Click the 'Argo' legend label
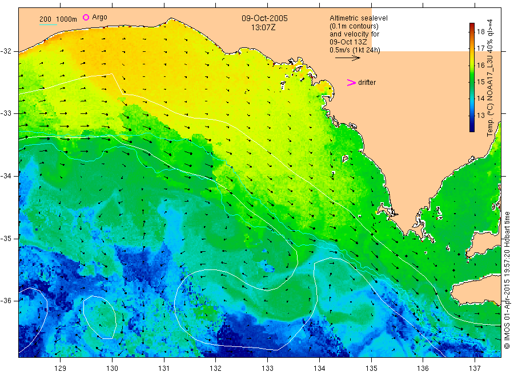This screenshot has width=514, height=376. (x=99, y=17)
